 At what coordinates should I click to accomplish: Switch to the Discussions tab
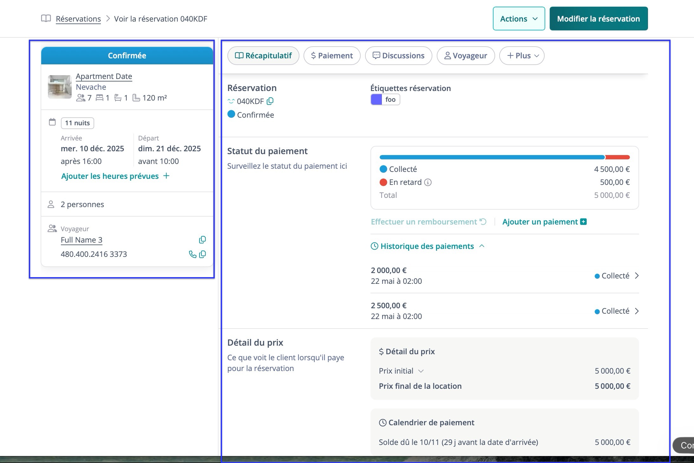point(398,56)
